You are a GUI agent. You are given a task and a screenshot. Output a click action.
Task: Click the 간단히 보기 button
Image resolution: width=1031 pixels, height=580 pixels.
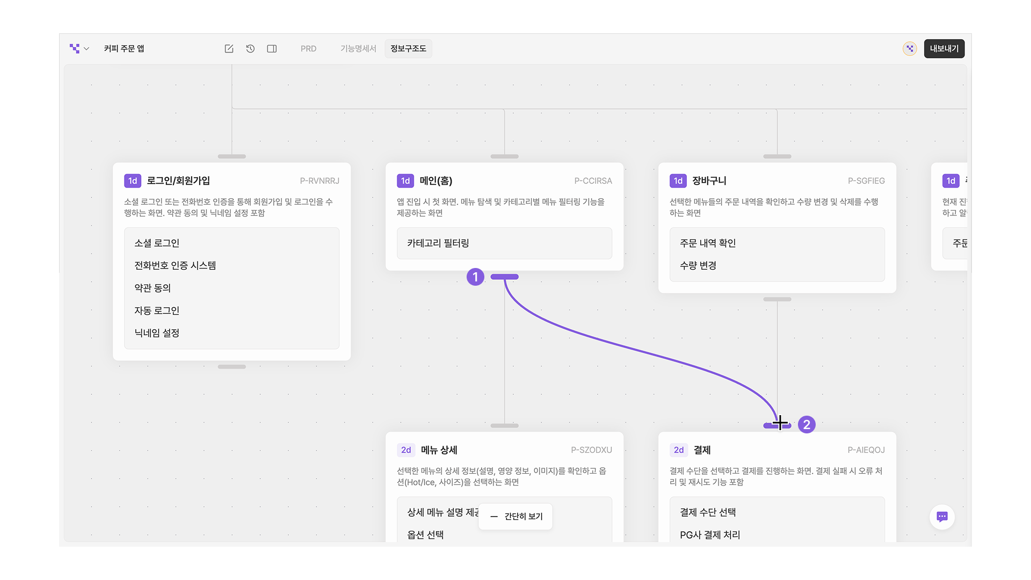tap(516, 516)
